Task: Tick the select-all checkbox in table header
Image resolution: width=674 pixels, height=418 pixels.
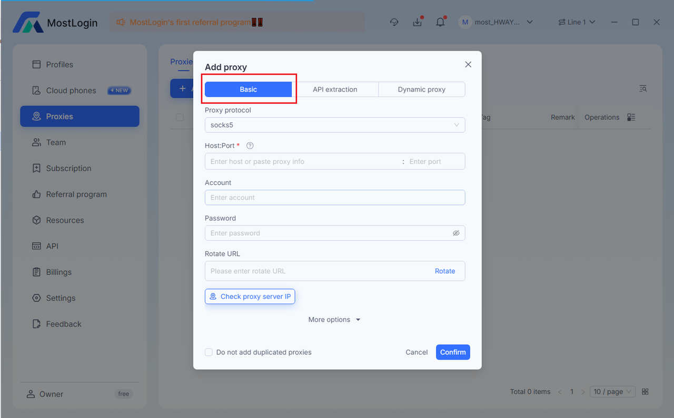Action: point(180,117)
